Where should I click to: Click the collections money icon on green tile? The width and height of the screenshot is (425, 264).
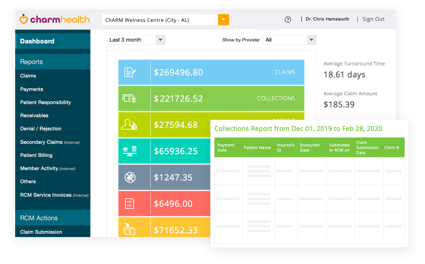[x=129, y=99]
